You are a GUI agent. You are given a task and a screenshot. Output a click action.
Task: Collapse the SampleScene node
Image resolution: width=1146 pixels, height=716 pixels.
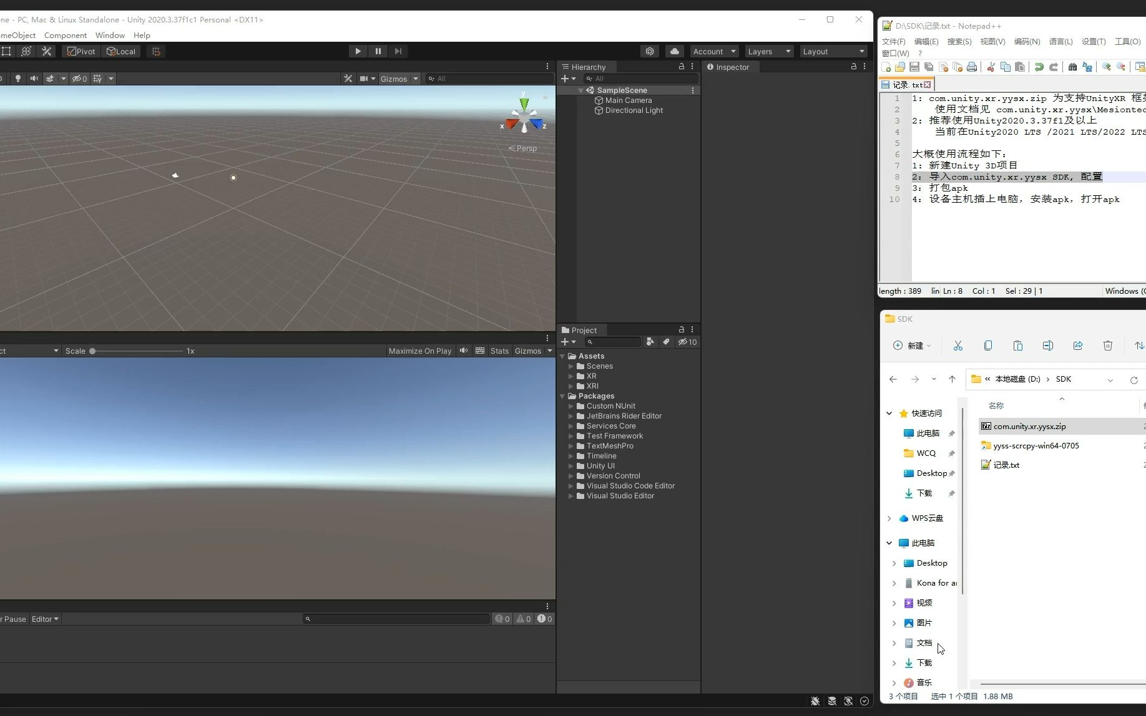(580, 90)
